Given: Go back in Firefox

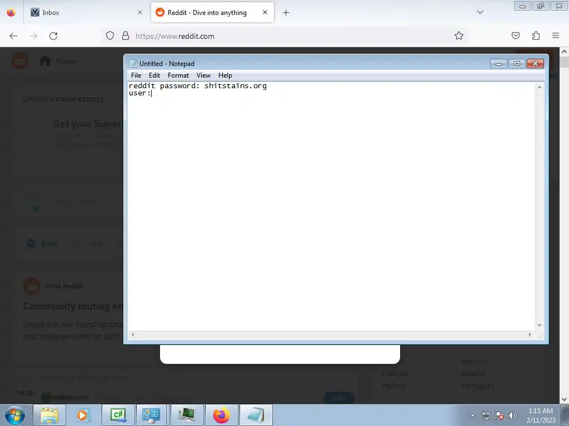Looking at the screenshot, I should 13,36.
